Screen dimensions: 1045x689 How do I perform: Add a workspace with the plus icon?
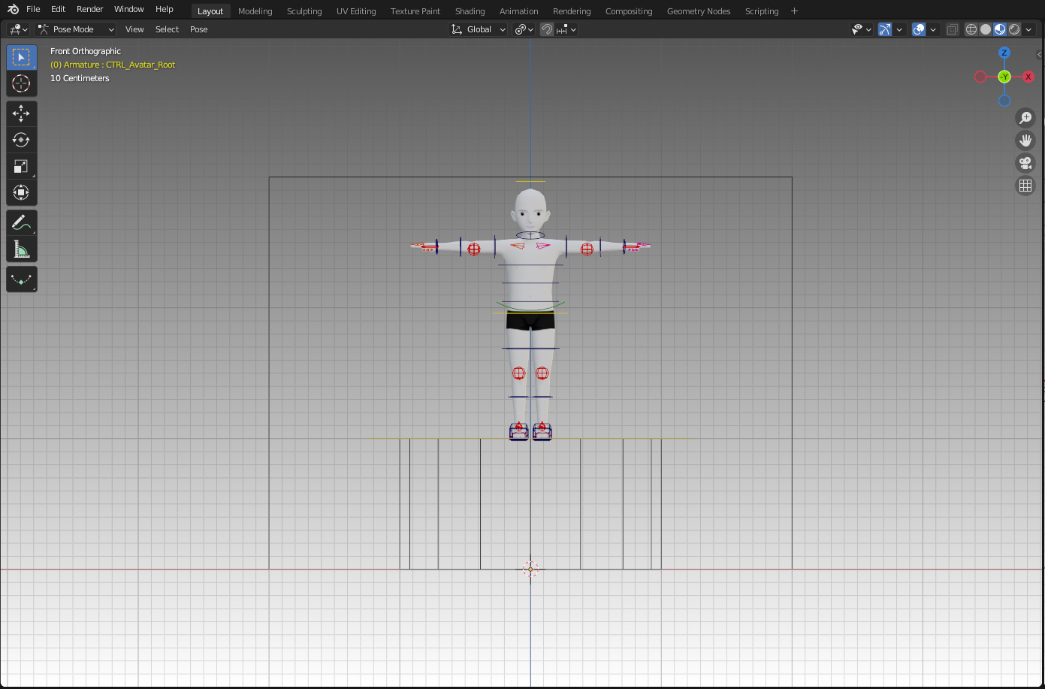click(x=794, y=11)
